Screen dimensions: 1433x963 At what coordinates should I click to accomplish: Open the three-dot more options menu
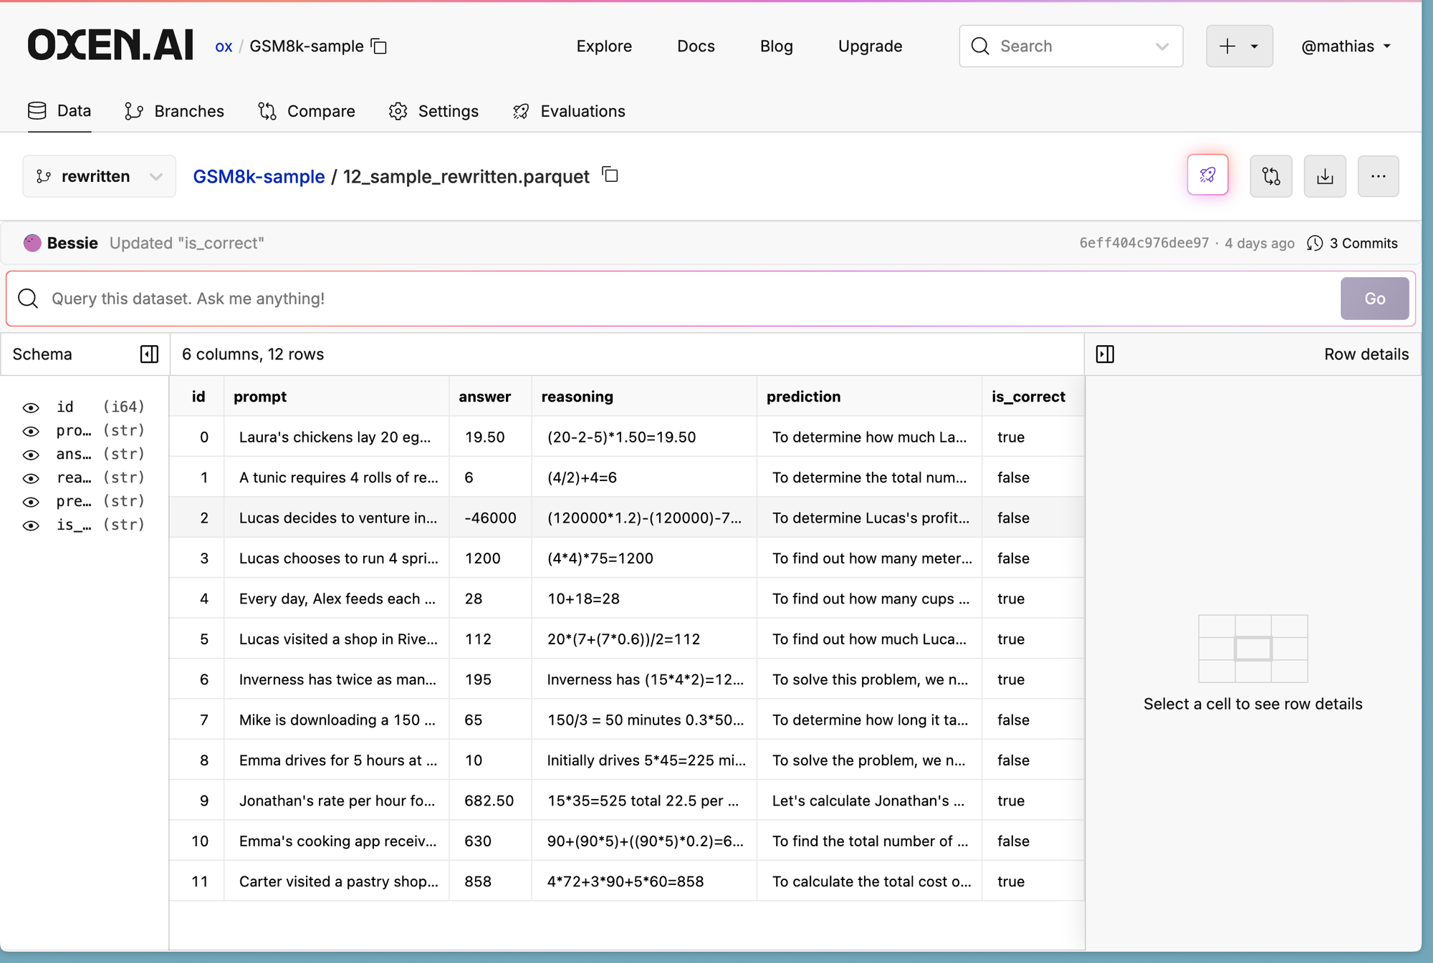[x=1378, y=176]
